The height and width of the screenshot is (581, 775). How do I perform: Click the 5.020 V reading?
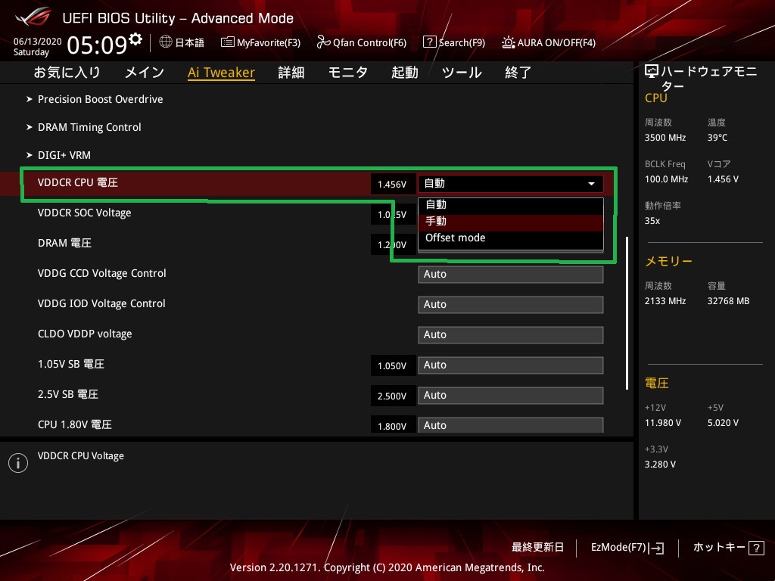pyautogui.click(x=723, y=423)
